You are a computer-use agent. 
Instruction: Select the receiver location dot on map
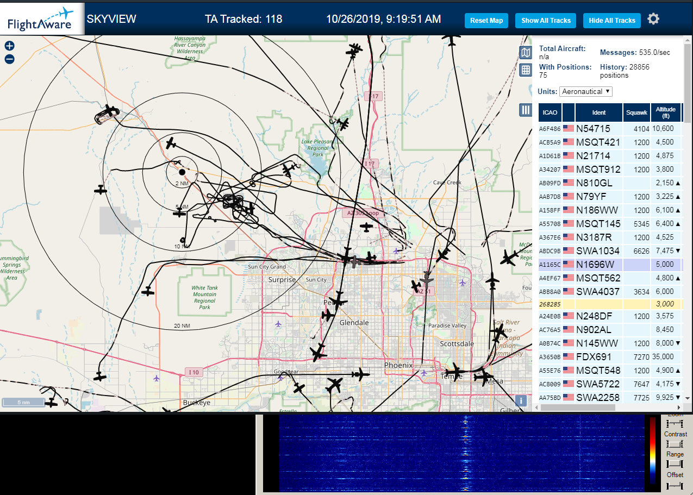click(x=182, y=172)
